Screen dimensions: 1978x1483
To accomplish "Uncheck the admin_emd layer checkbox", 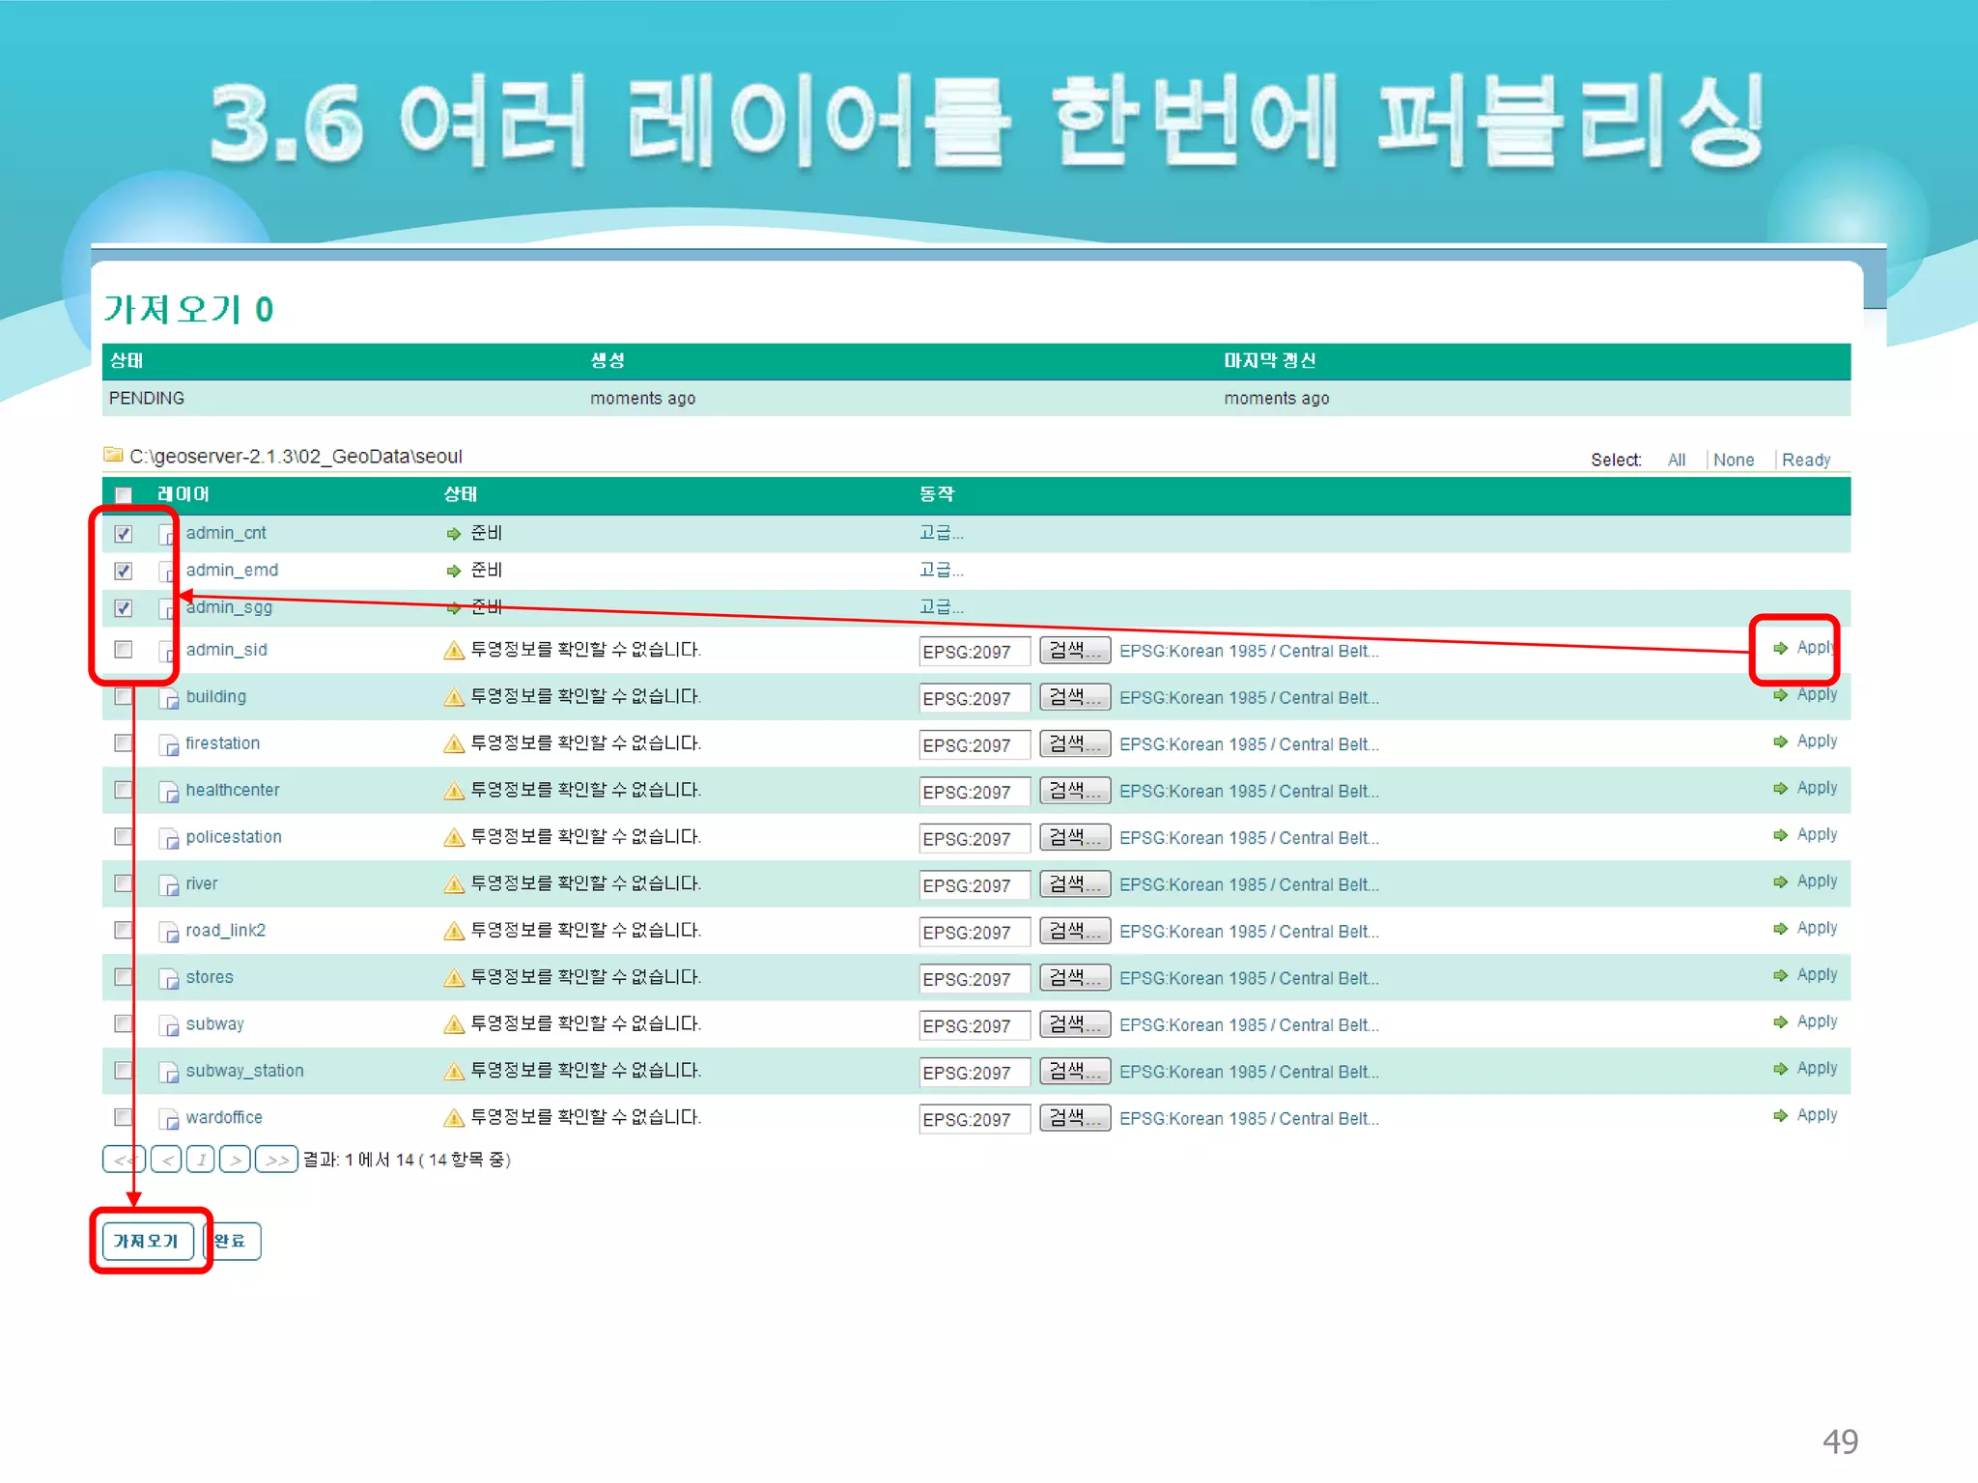I will pyautogui.click(x=124, y=571).
